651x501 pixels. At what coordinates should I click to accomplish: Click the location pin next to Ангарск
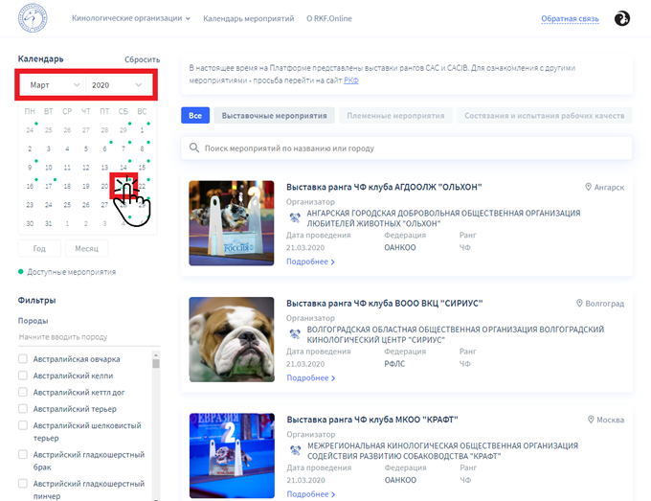coord(588,188)
